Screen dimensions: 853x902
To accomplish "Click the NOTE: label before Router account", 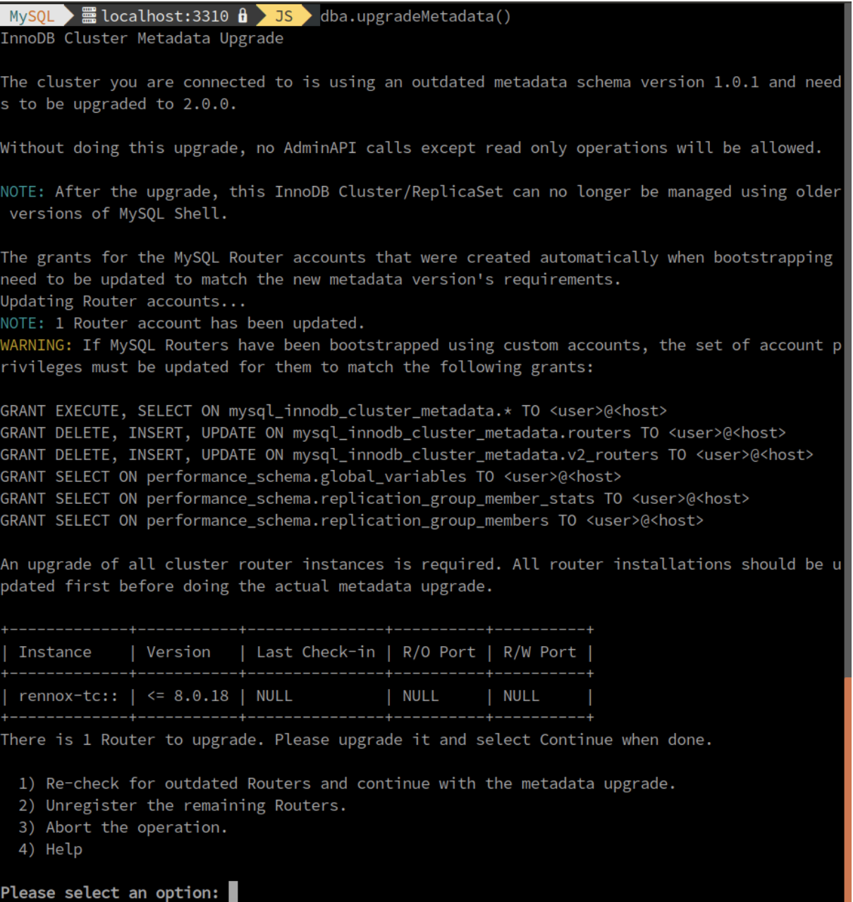I will click(x=23, y=323).
